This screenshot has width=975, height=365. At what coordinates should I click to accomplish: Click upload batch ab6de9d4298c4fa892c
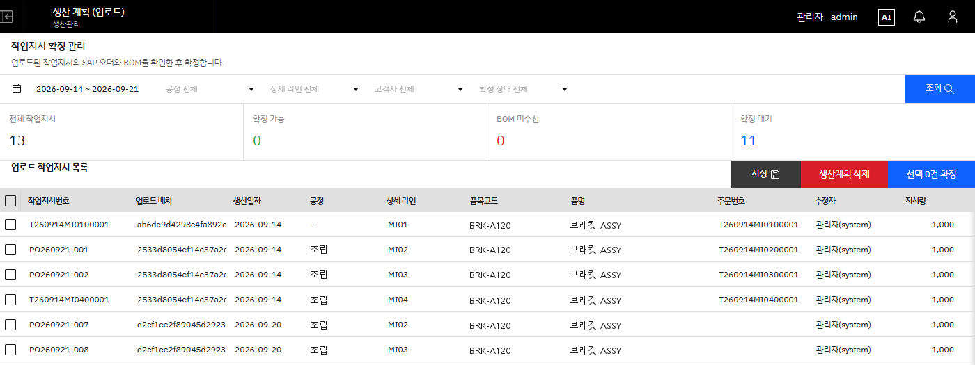click(x=181, y=225)
